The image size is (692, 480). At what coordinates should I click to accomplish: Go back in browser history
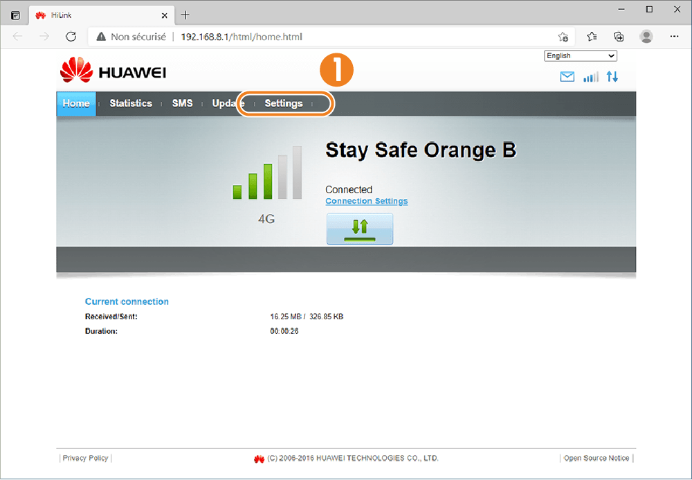tap(18, 37)
